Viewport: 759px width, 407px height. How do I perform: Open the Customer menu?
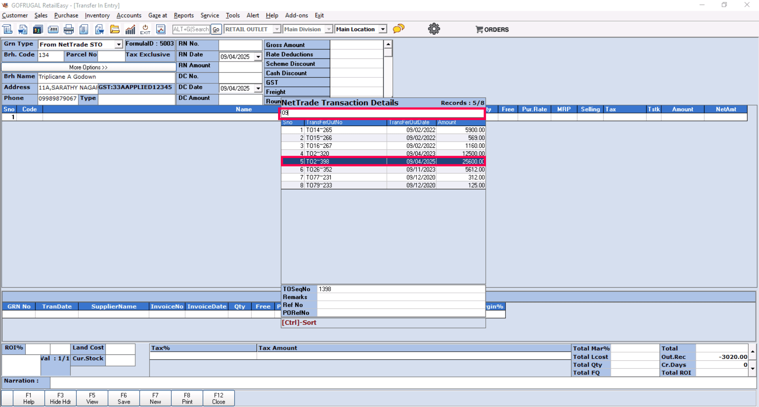point(15,15)
